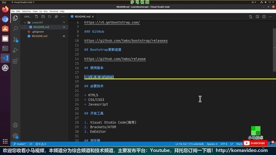Open the Edit menu
The height and width of the screenshot is (155, 276).
[18, 11]
